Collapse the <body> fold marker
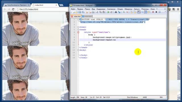 78,50
